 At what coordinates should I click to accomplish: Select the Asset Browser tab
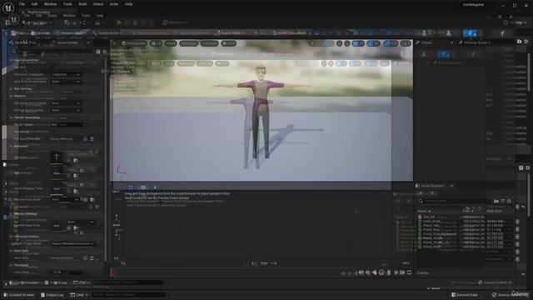432,186
